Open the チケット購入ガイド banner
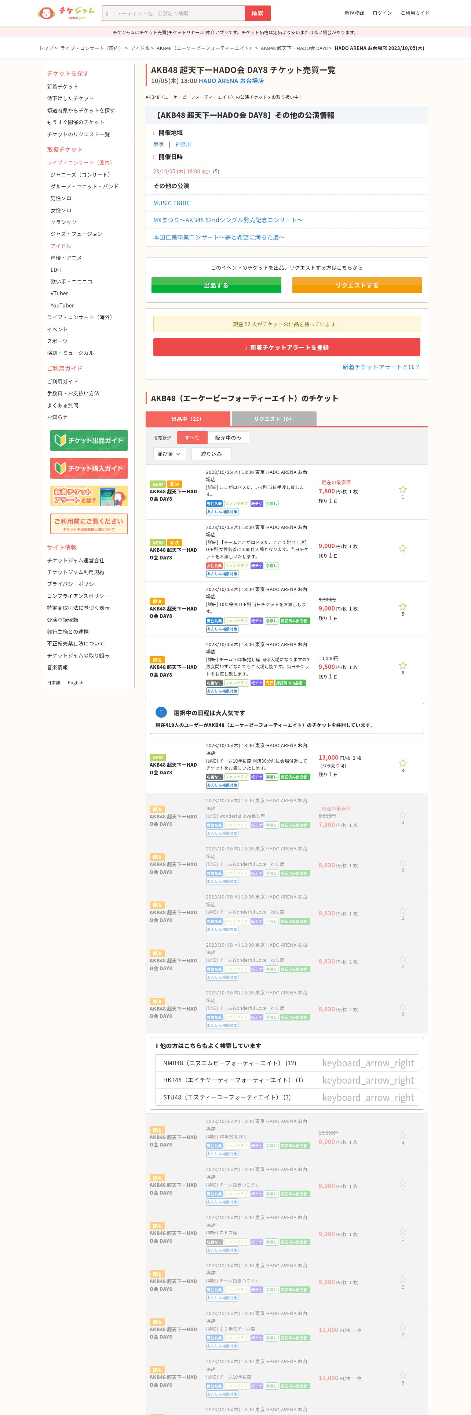 89,468
